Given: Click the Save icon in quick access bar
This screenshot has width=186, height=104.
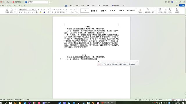Looking at the screenshot, I should point(8,5).
